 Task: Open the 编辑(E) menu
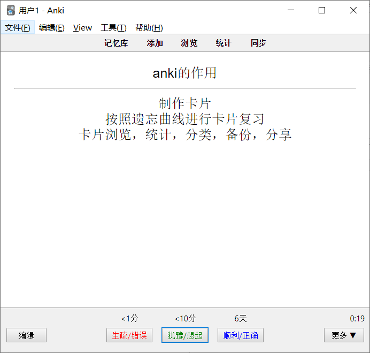pos(52,28)
